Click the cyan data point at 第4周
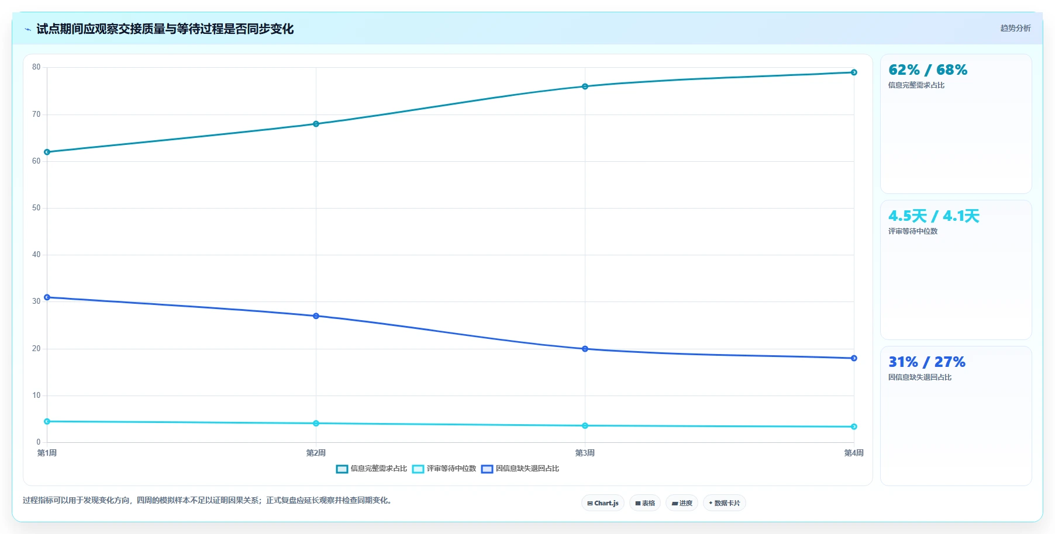This screenshot has height=534, width=1055. (854, 426)
